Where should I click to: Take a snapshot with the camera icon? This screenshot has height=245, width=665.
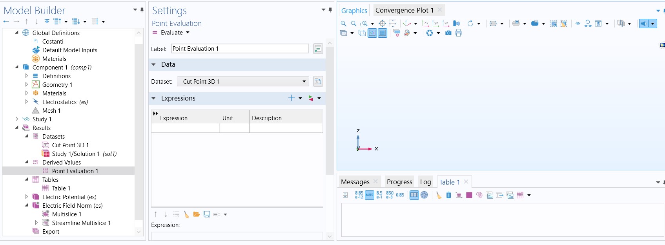448,33
